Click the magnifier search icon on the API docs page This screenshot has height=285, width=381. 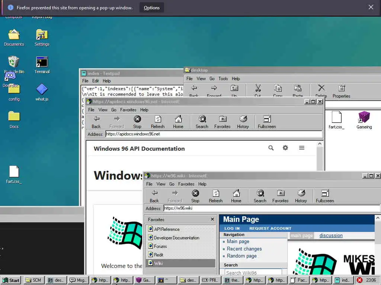271,148
